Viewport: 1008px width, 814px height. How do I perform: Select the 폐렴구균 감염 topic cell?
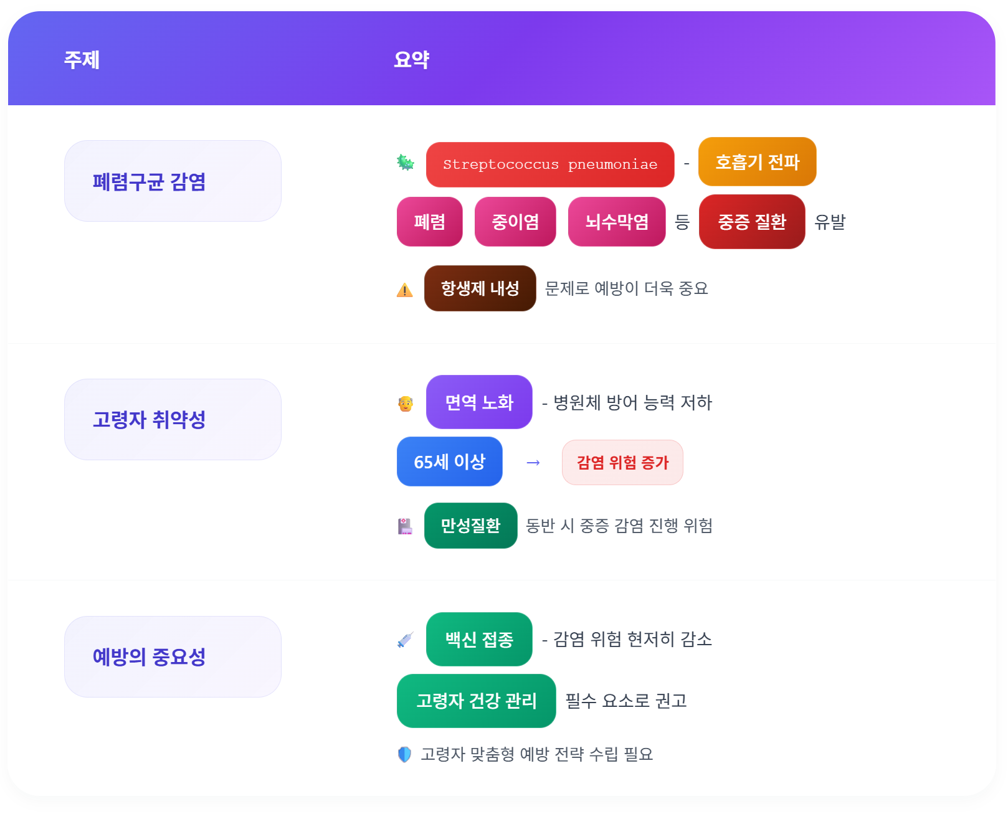(x=173, y=181)
